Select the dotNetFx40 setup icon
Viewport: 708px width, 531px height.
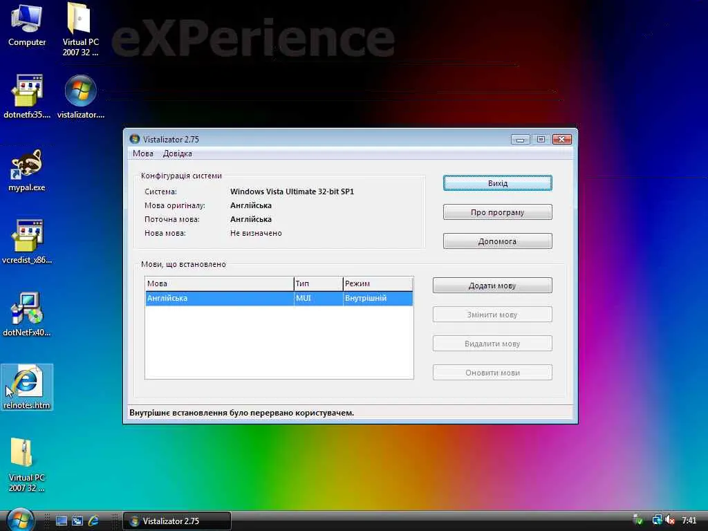pos(27,315)
